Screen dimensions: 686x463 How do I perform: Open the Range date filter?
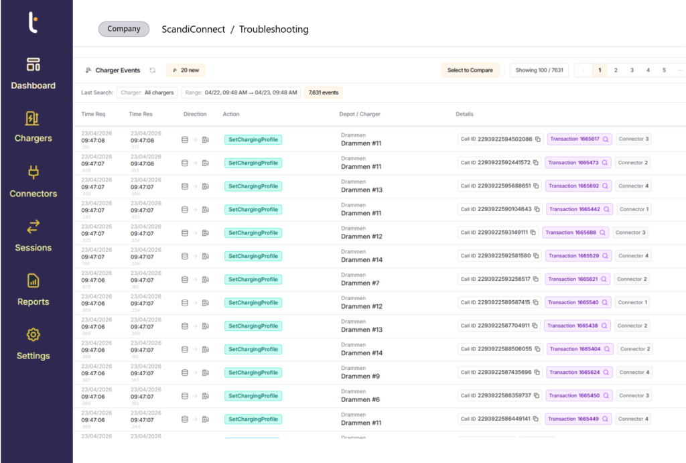tap(241, 92)
